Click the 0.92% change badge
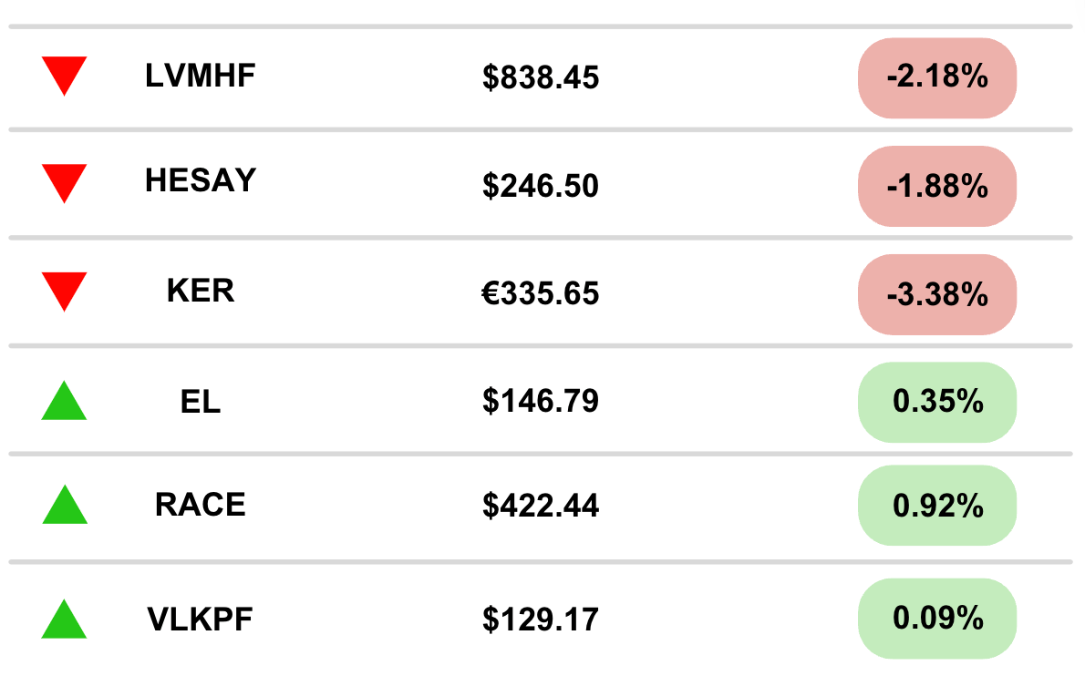 [937, 506]
